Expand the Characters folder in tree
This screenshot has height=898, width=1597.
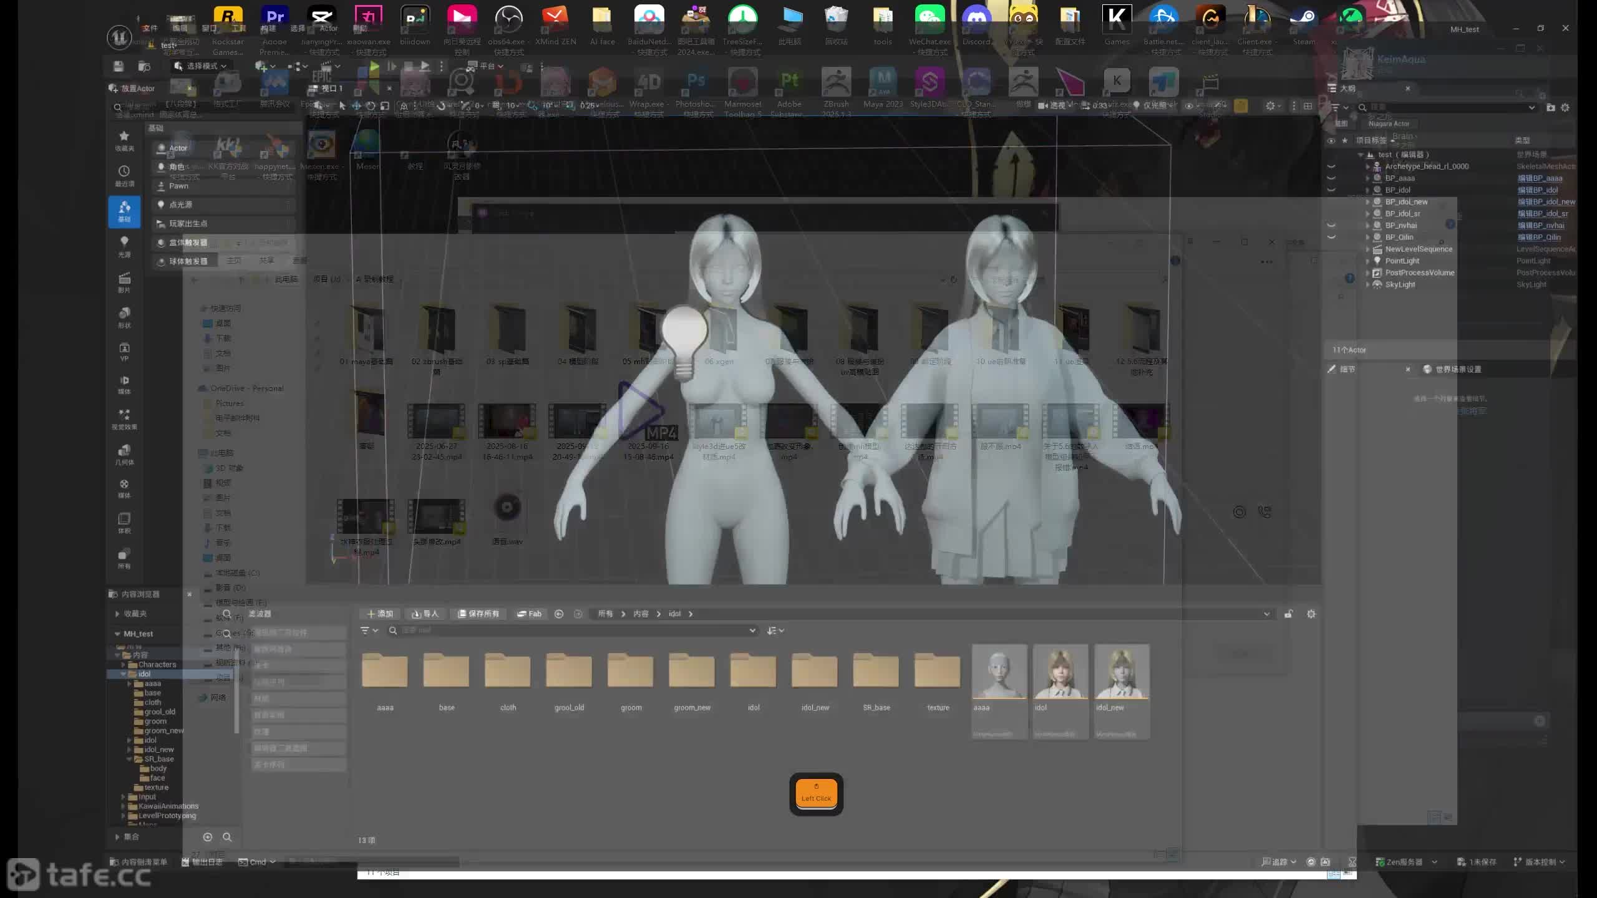click(x=124, y=665)
